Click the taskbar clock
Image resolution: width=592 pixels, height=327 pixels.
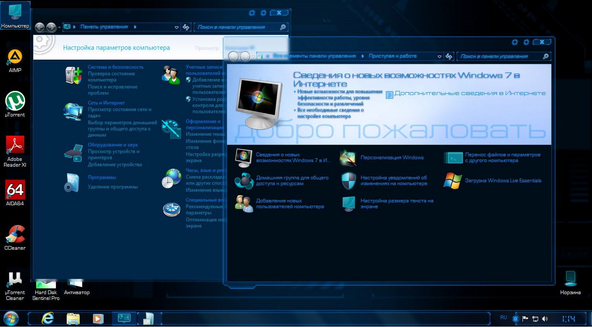click(x=569, y=318)
